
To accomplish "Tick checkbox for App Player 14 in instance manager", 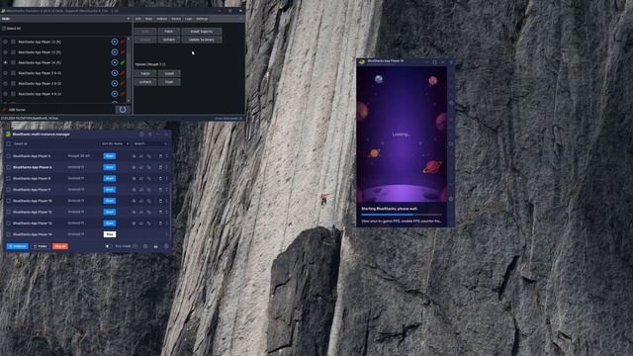I will tap(9, 234).
